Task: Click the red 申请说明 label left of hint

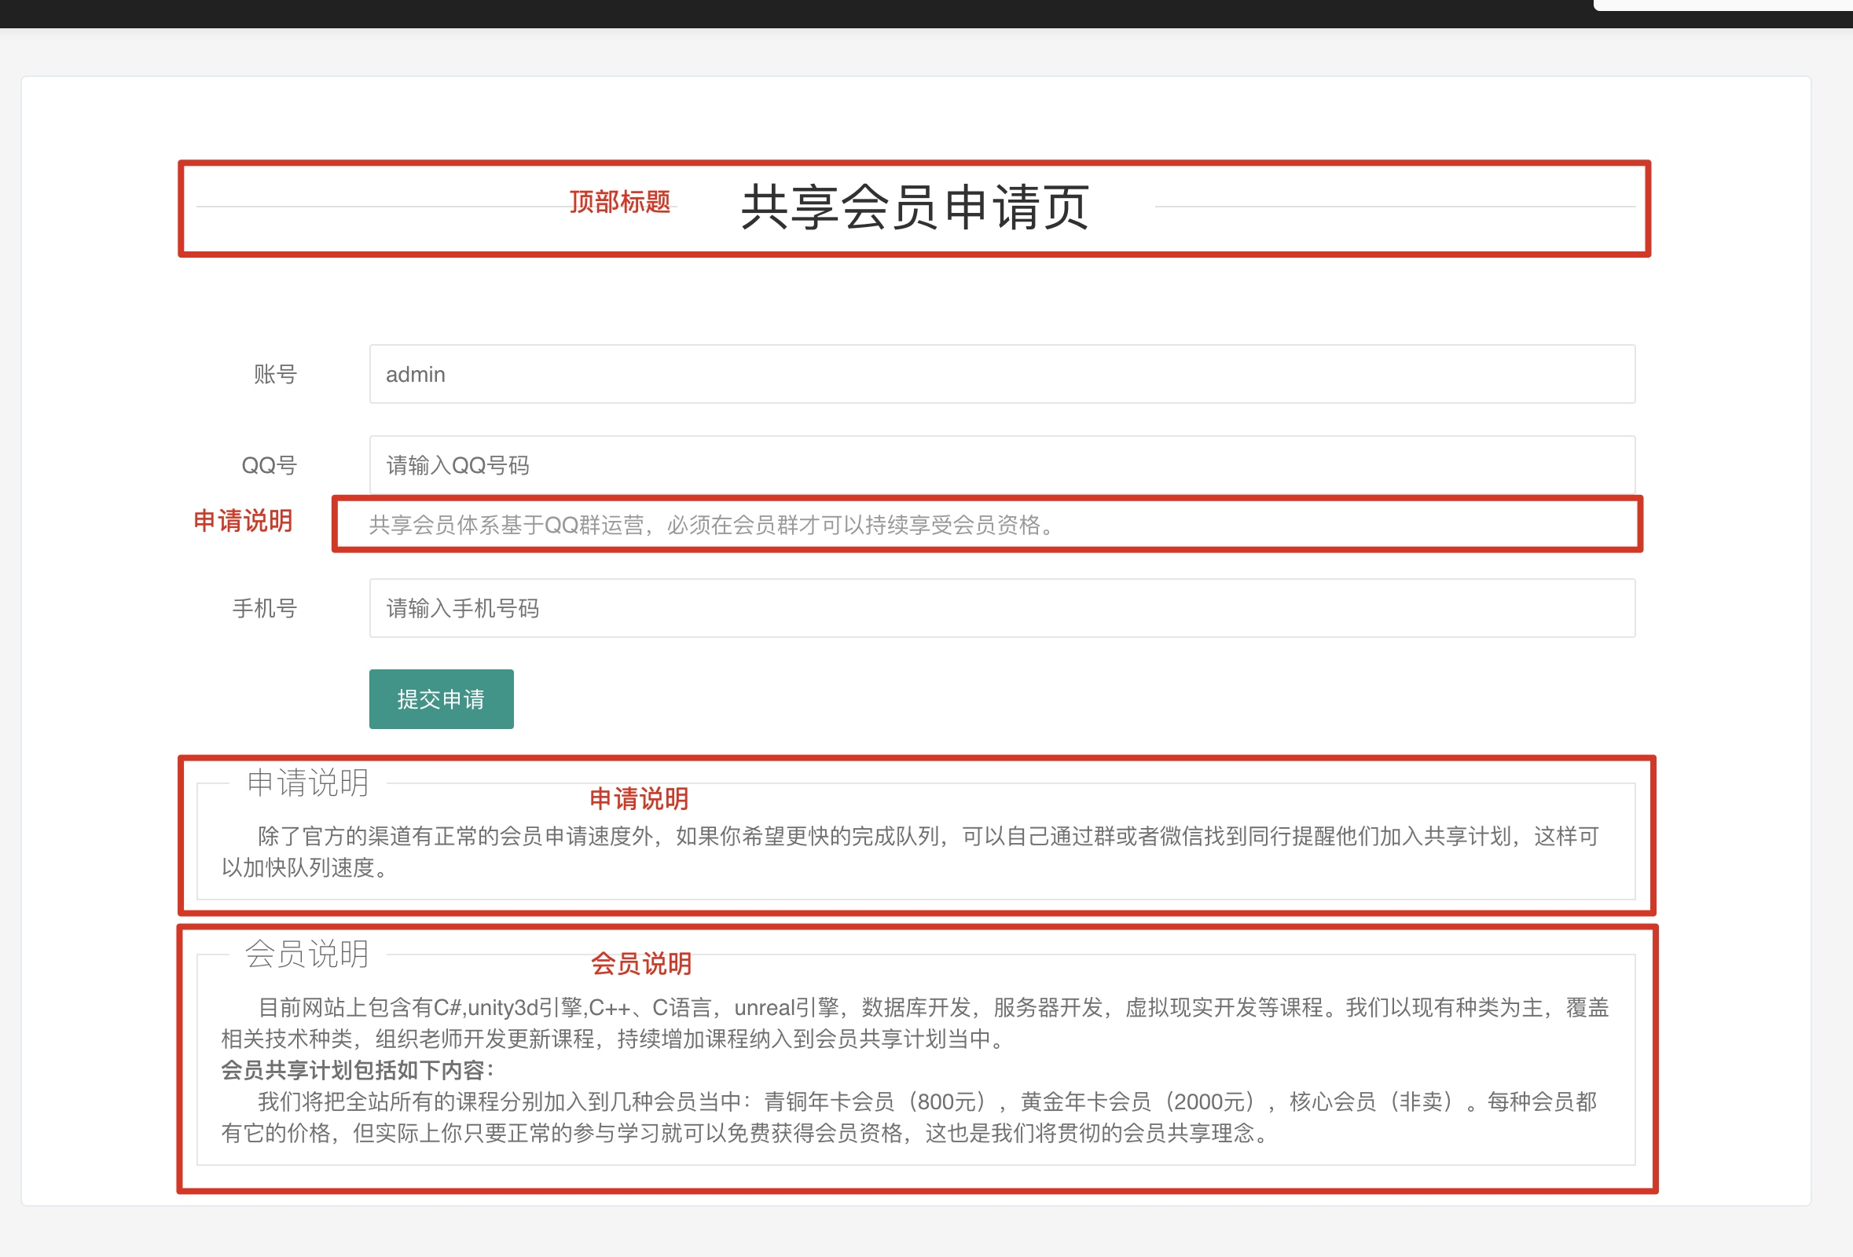Action: [243, 521]
